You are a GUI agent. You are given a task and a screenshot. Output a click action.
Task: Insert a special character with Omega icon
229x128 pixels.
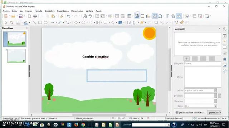(x=160, y=16)
